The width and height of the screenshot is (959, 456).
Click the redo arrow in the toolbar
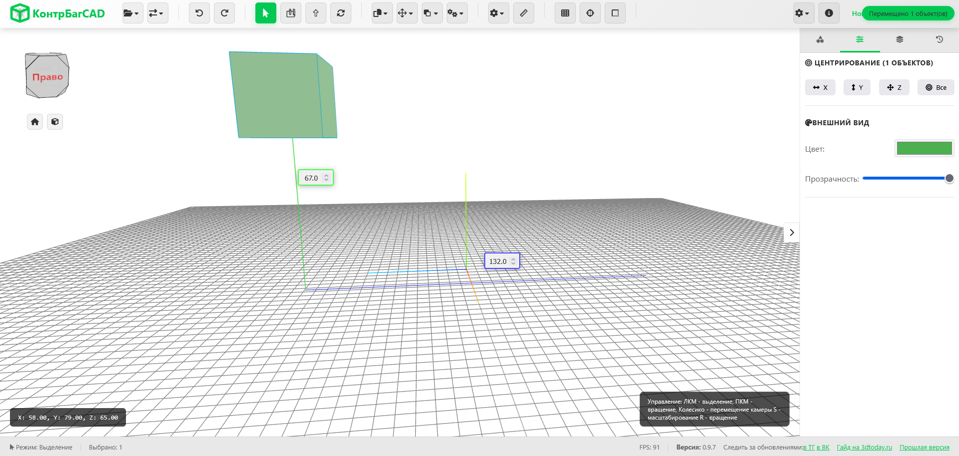coord(224,13)
